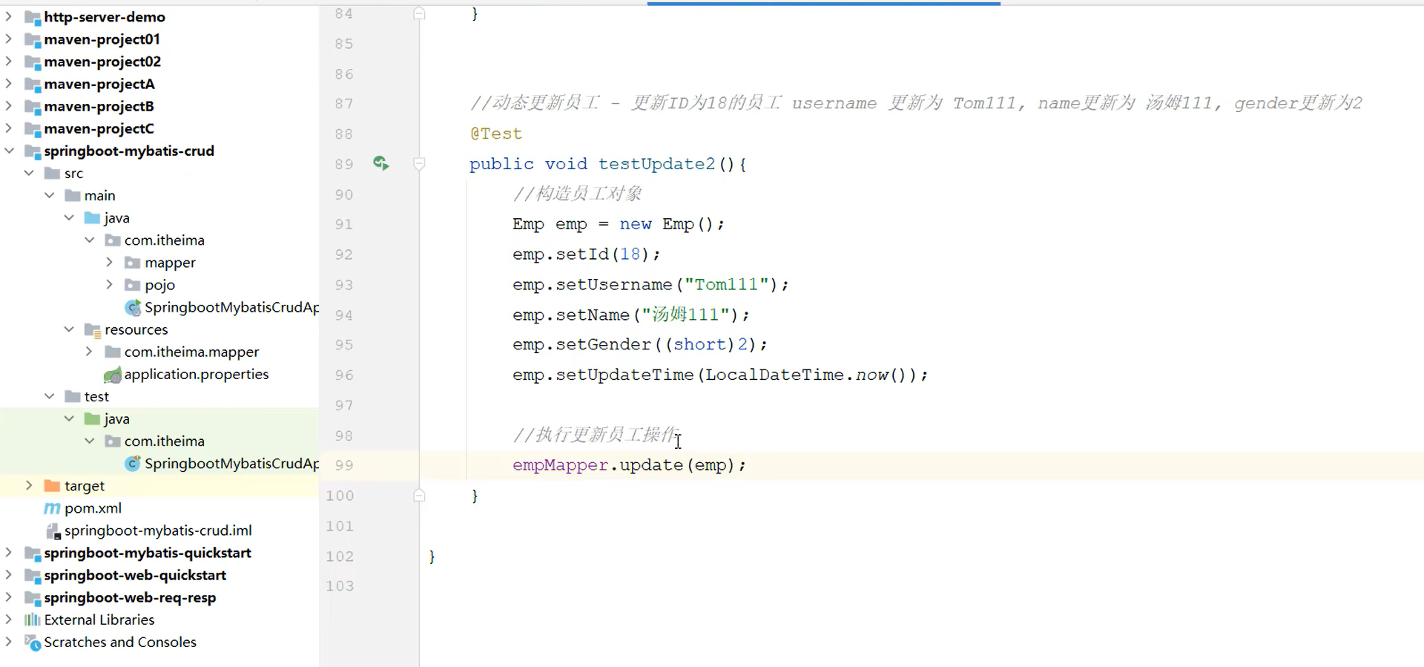The image size is (1424, 667).
Task: Collapse main java source folder
Action: (x=69, y=217)
